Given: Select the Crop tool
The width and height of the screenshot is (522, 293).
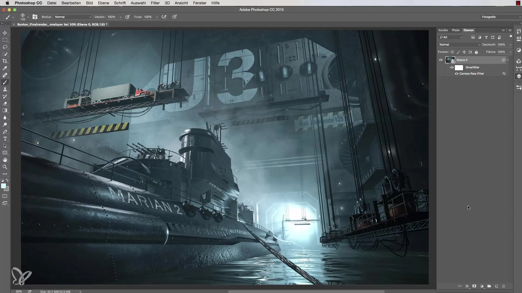Looking at the screenshot, I should coord(5,61).
